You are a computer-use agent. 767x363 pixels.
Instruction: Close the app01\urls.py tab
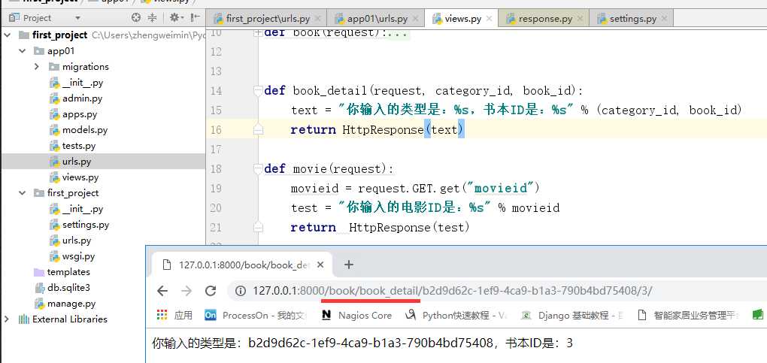[x=415, y=19]
